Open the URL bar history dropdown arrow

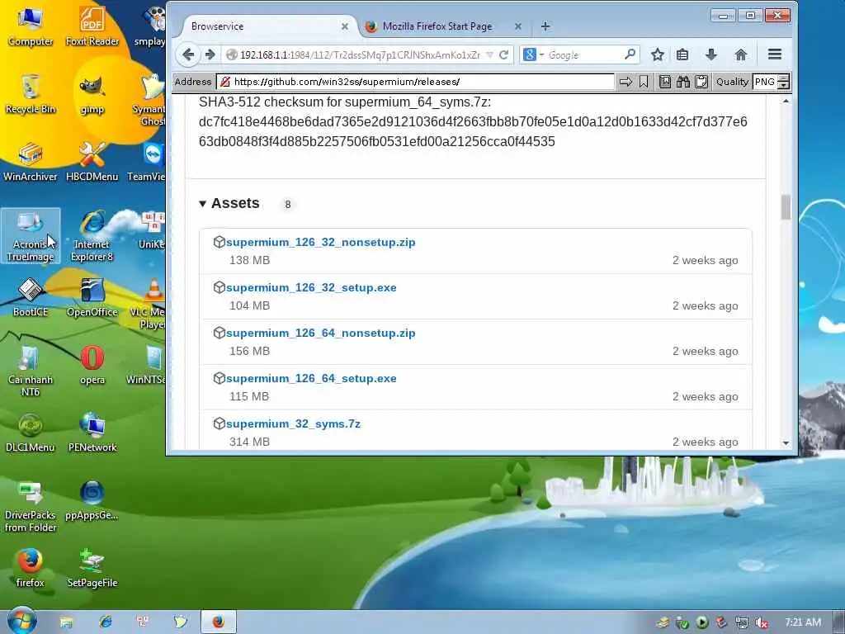(x=489, y=55)
